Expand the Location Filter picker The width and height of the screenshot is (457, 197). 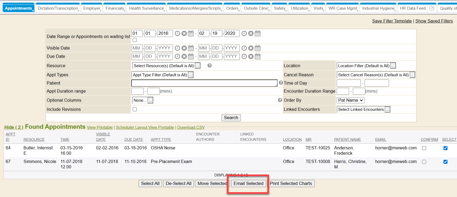(393, 66)
